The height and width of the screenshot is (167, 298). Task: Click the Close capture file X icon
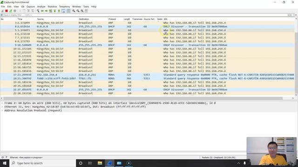tap(28, 11)
